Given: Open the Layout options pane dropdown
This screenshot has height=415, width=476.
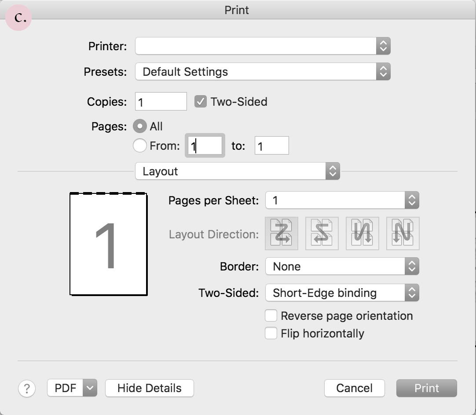Looking at the screenshot, I should coord(238,171).
